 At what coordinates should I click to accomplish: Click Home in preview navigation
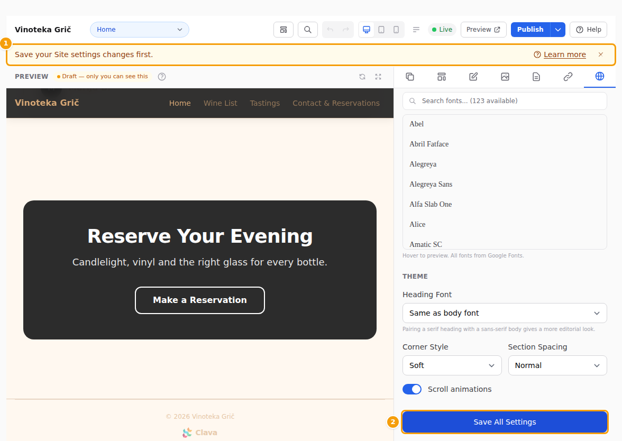[x=180, y=103]
